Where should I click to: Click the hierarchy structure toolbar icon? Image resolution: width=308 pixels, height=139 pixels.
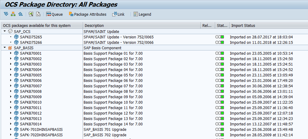13,14
